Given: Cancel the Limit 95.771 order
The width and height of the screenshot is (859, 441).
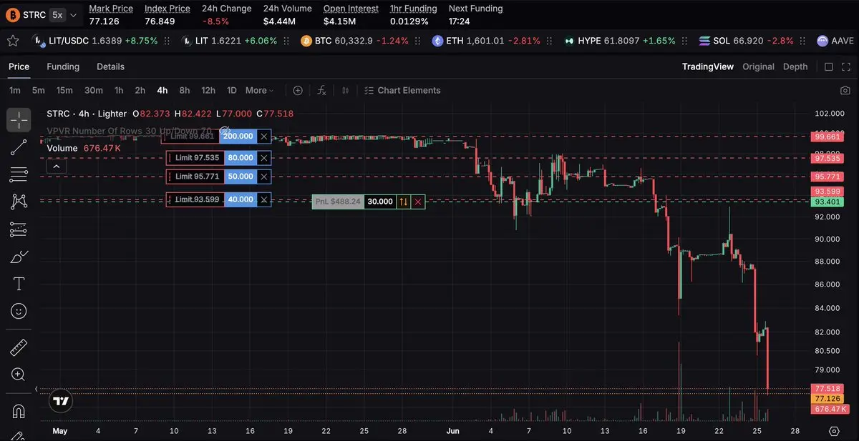Looking at the screenshot, I should [264, 177].
